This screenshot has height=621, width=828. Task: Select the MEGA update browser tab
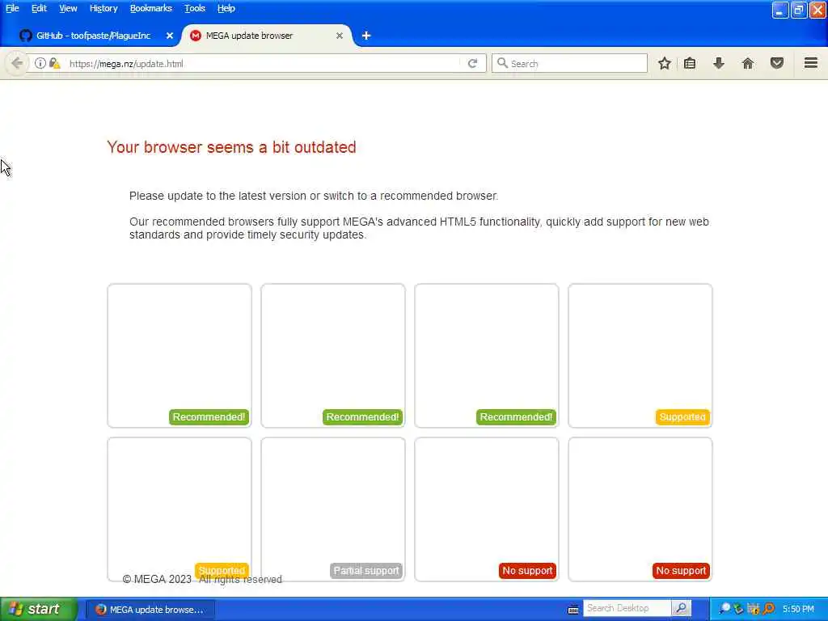pyautogui.click(x=267, y=36)
